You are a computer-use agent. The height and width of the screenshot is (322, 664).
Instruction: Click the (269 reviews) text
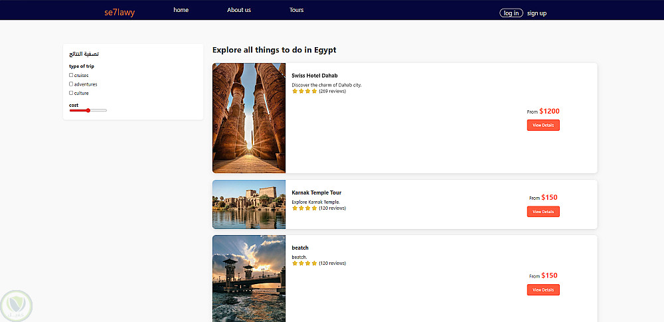tap(333, 91)
